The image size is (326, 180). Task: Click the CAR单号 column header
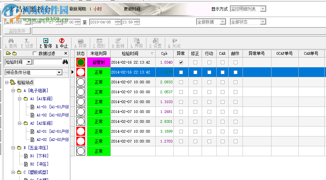(311, 53)
